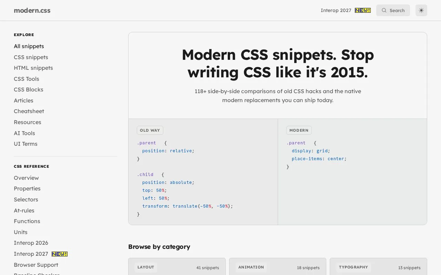Viewport: 441px width, 275px height.
Task: Browse Properties reference
Action: [x=27, y=188]
